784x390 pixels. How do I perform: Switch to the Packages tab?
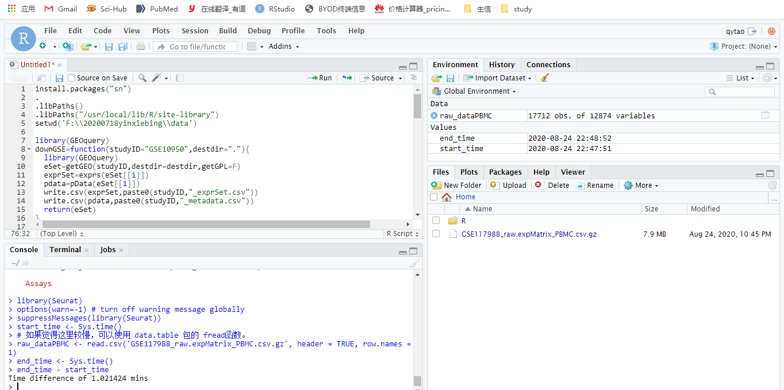click(505, 172)
